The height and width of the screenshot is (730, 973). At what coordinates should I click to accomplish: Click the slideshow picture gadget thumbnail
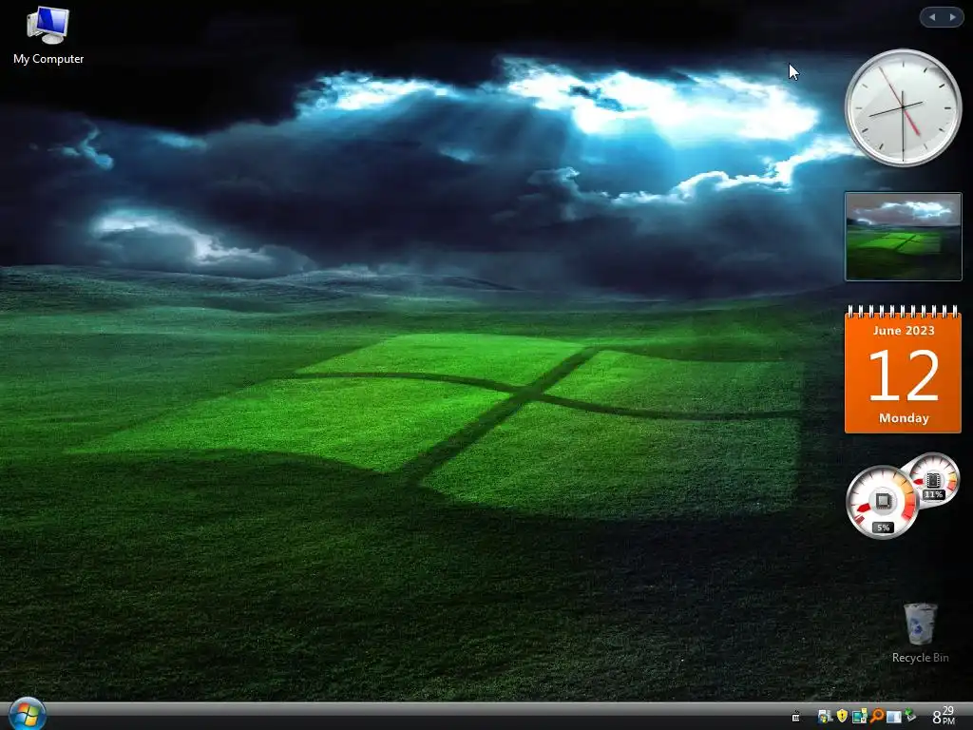pos(903,237)
